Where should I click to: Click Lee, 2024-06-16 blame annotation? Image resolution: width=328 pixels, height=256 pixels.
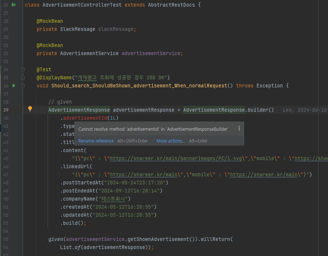(305, 110)
